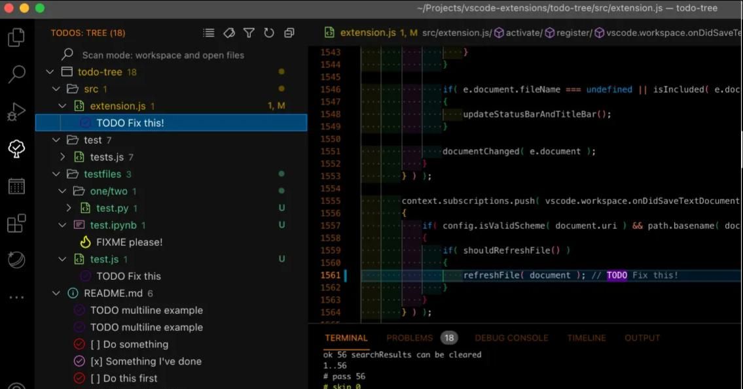
Task: Click the filter funnel icon in TODOs panel
Action: pos(249,33)
